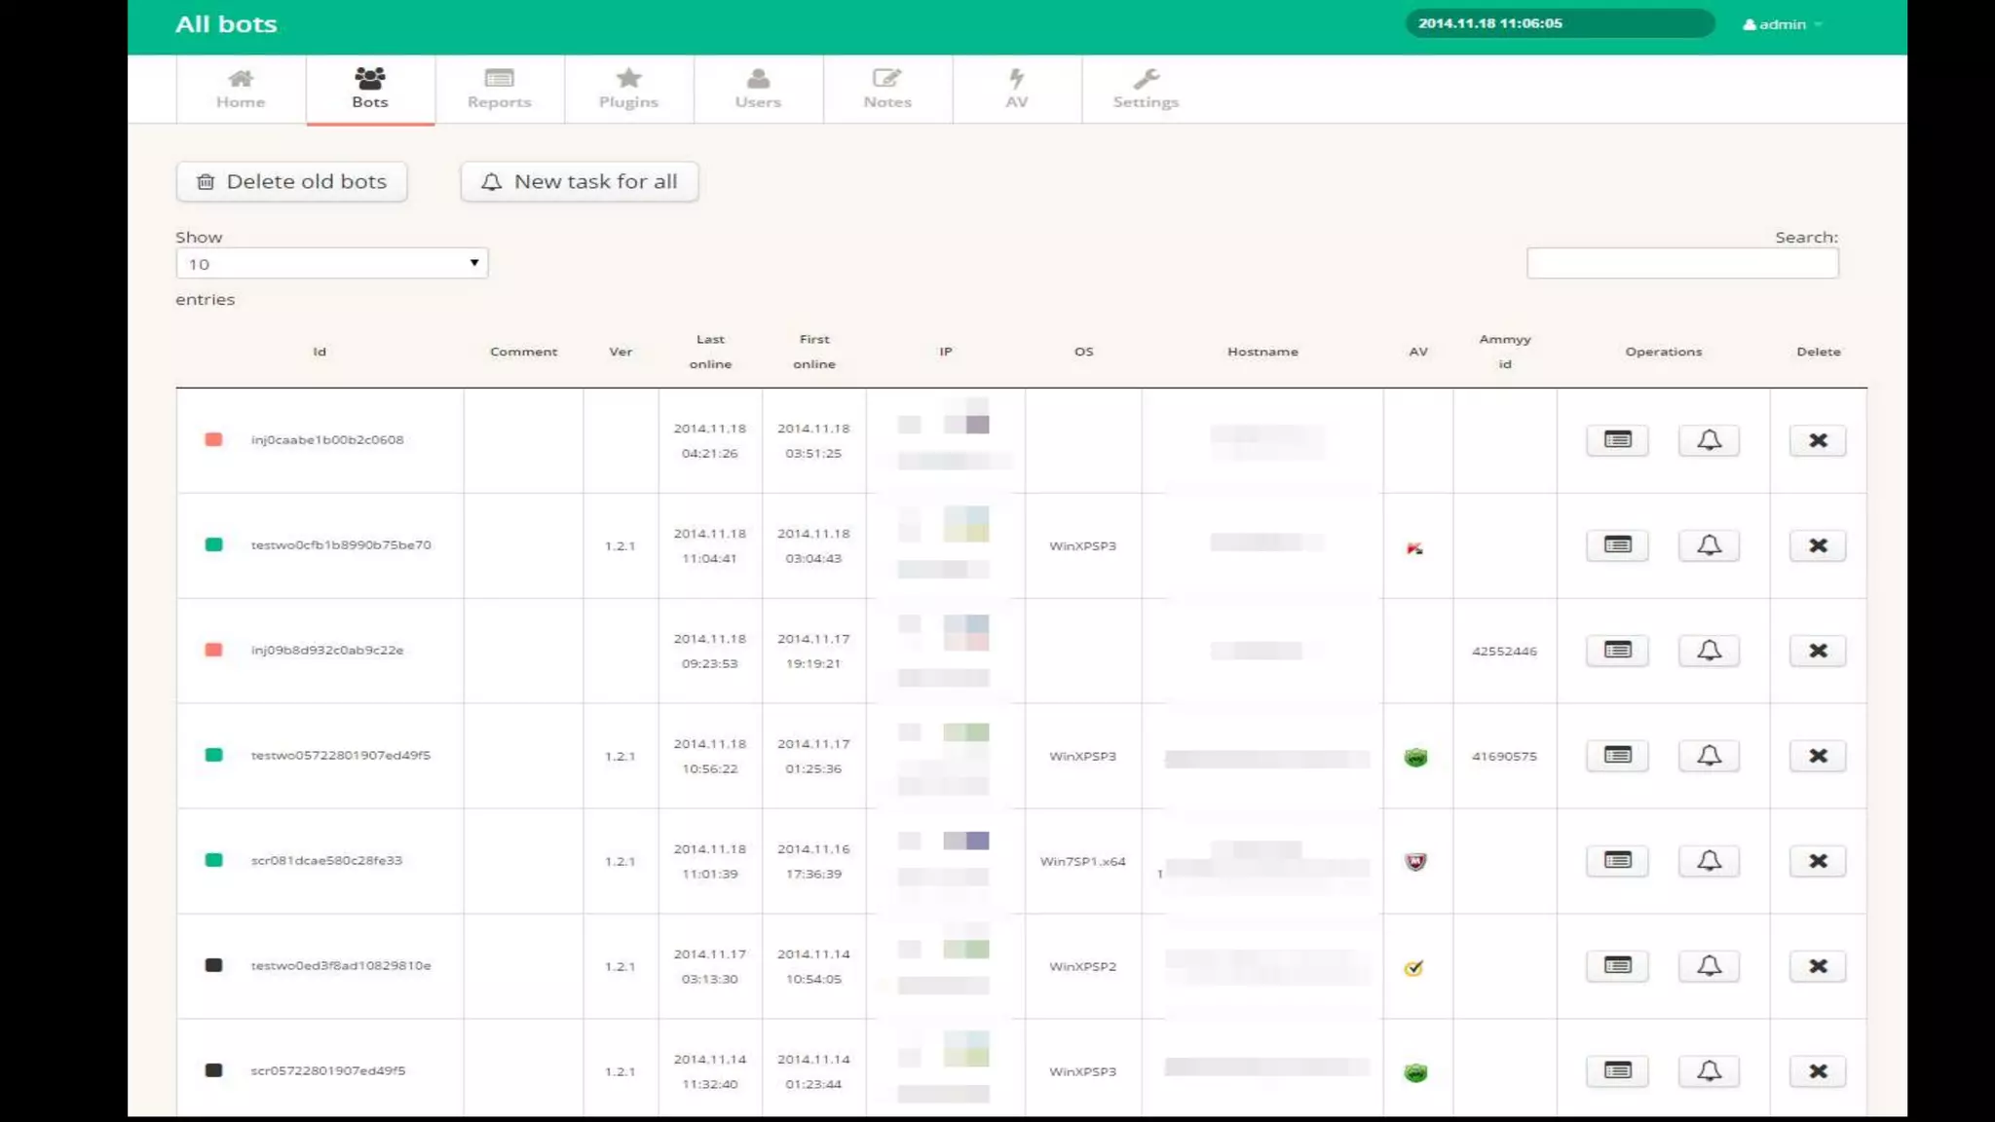Go to the Home tab
Viewport: 1995px width, 1122px height.
click(241, 89)
